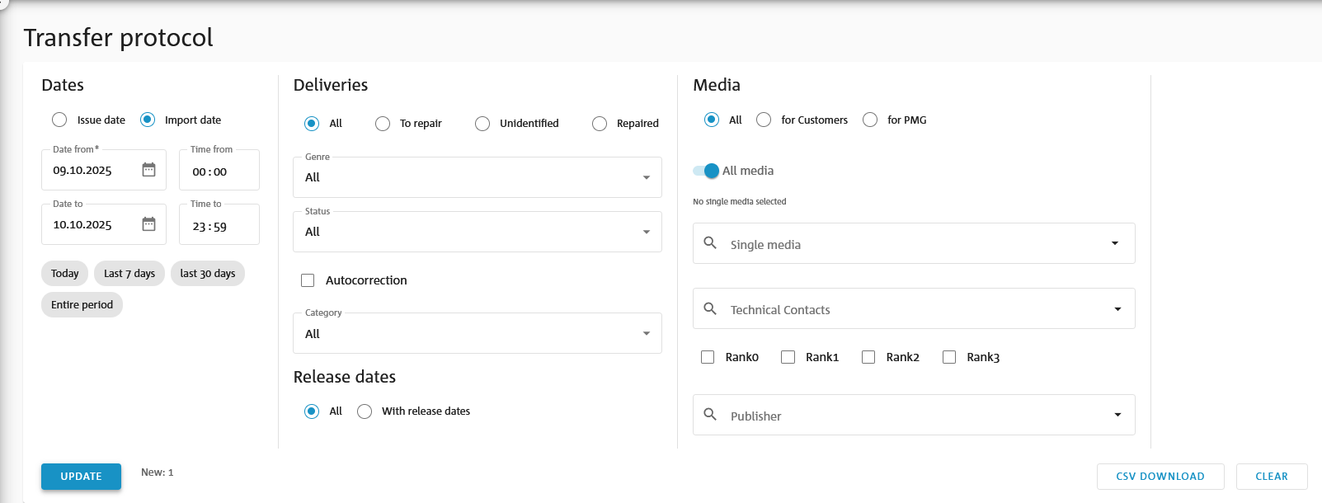Open the Status dropdown

tap(646, 232)
